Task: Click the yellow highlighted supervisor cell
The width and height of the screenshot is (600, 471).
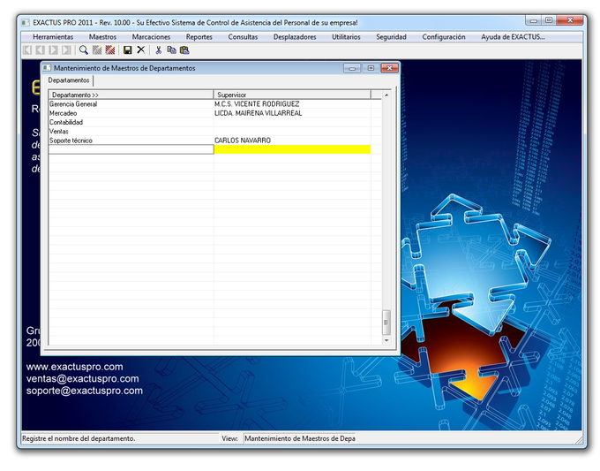Action: (292, 149)
